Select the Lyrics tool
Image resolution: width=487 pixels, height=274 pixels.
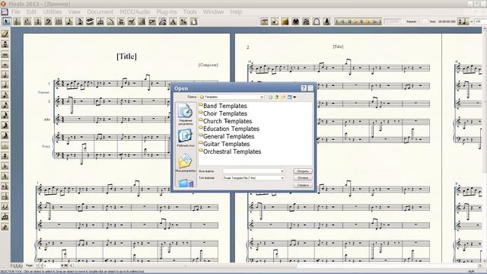coord(163,22)
